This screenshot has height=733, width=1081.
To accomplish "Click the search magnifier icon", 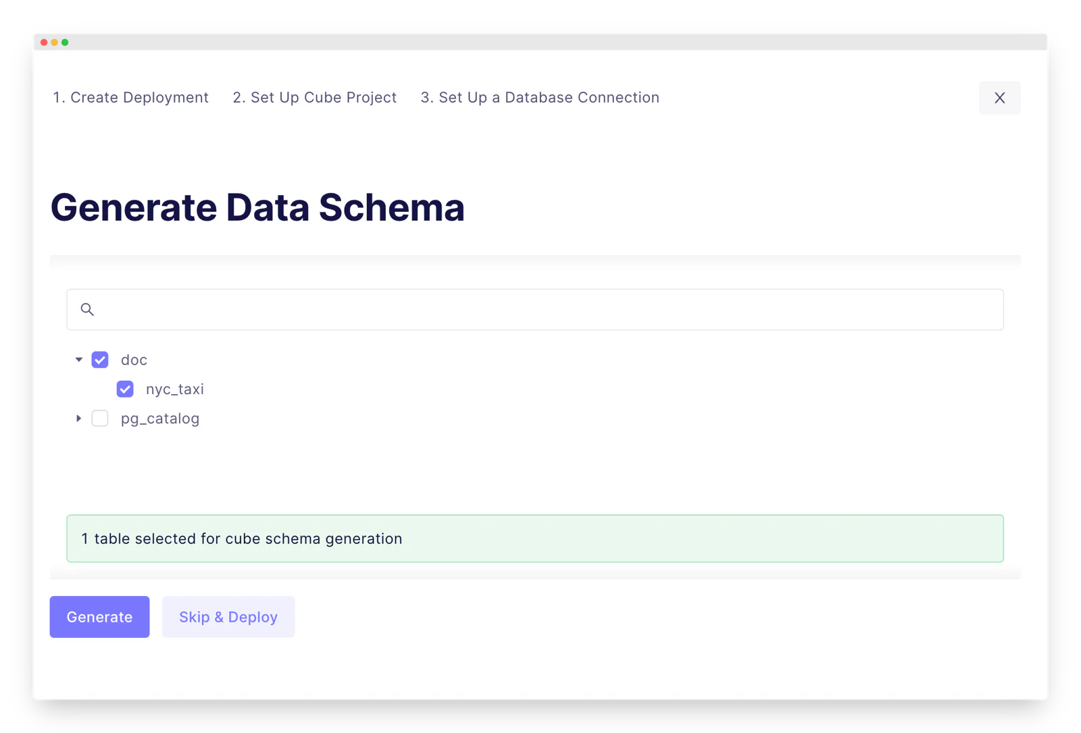I will point(87,309).
